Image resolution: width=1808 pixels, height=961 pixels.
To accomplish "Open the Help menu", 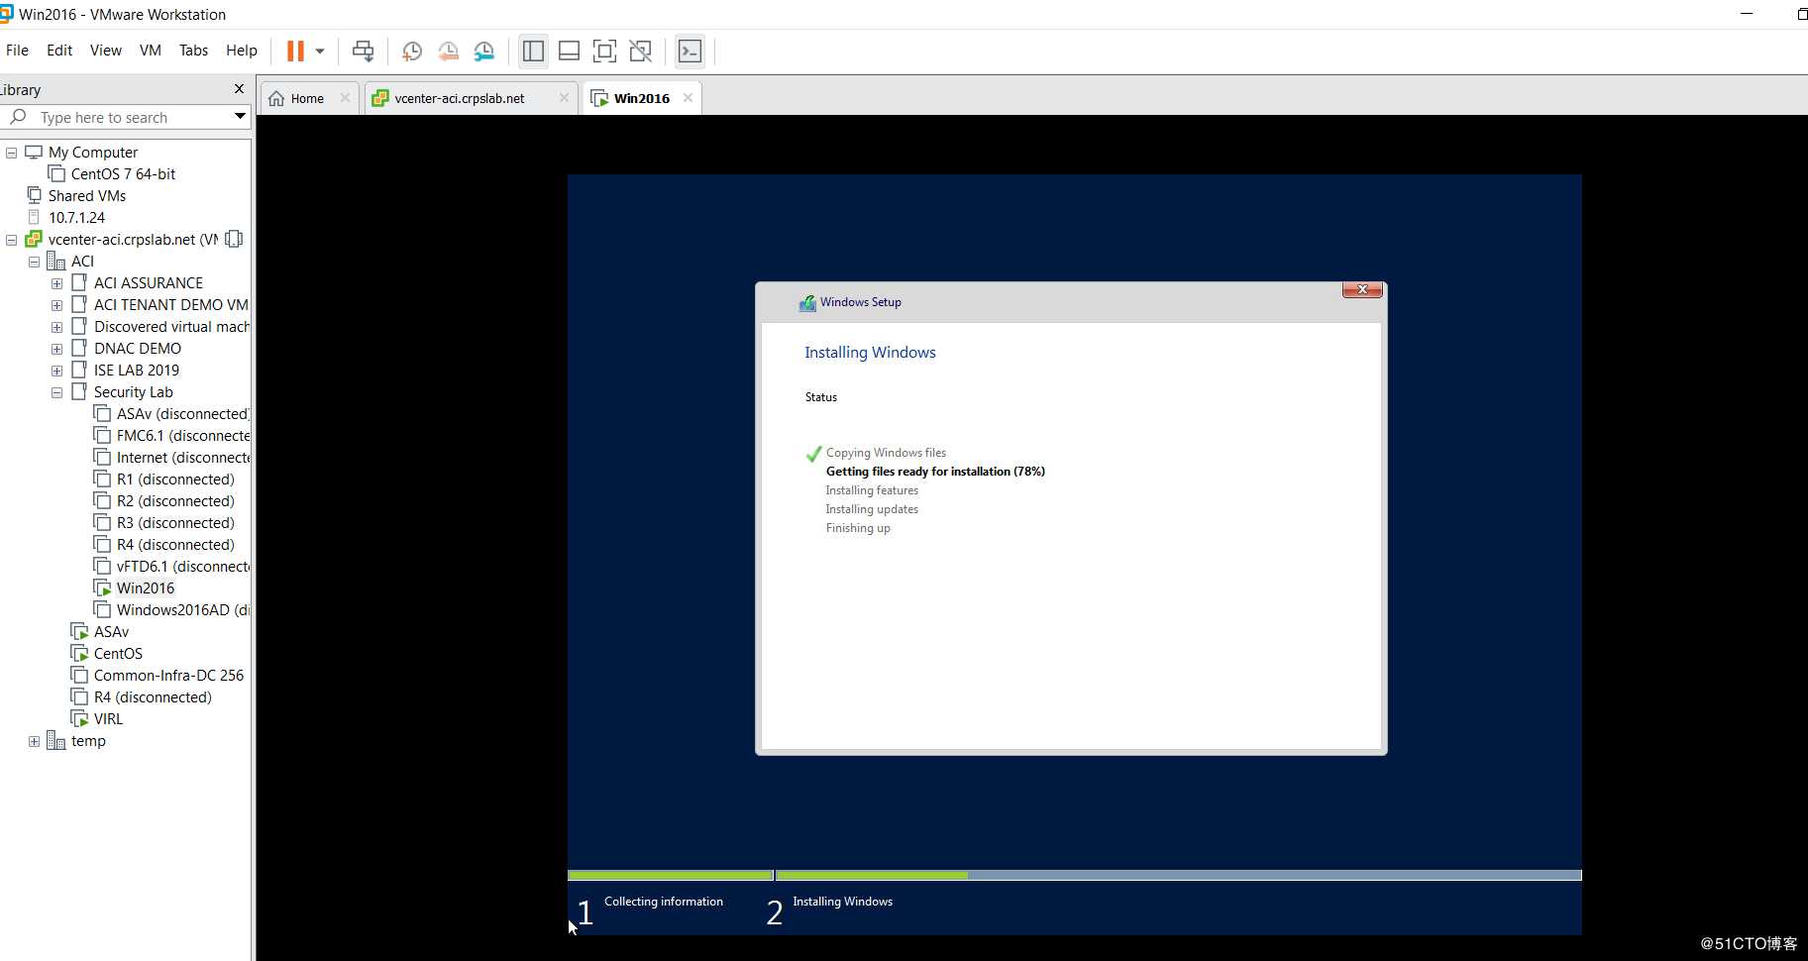I will 242,51.
